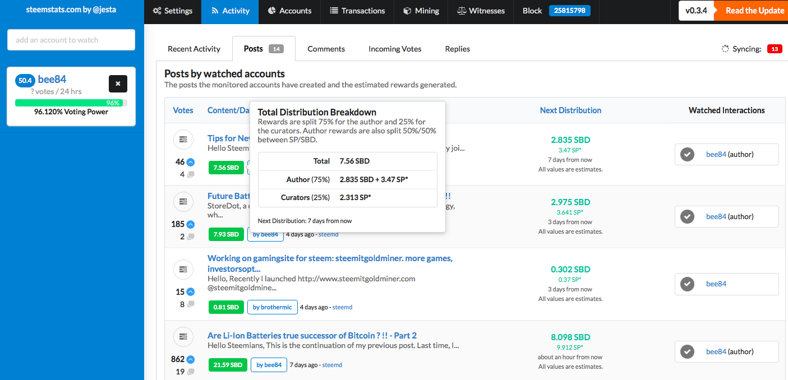The image size is (788, 380).
Task: Click the check circle next to brothermic's post interaction
Action: click(687, 284)
